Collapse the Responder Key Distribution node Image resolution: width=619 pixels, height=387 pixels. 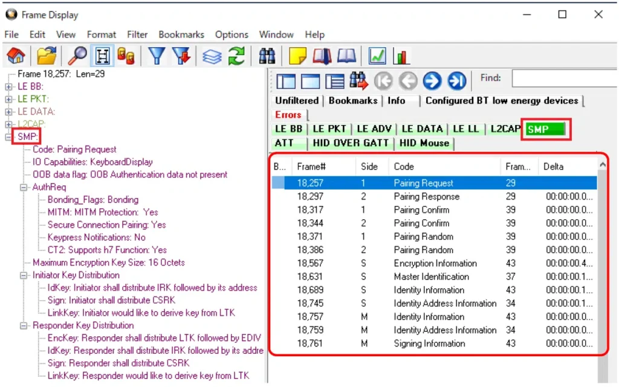pyautogui.click(x=24, y=325)
